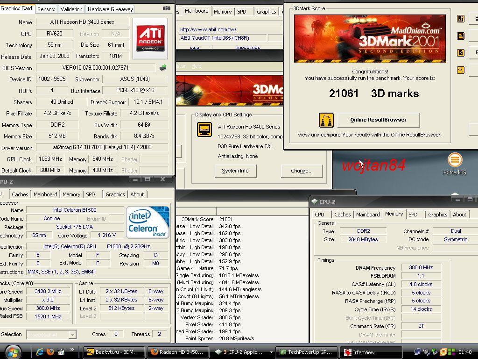This screenshot has height=359, width=478.
Task: Click the 'ATI Radeon HD 3400 Series' name field in GPU-Z
Action: click(82, 22)
